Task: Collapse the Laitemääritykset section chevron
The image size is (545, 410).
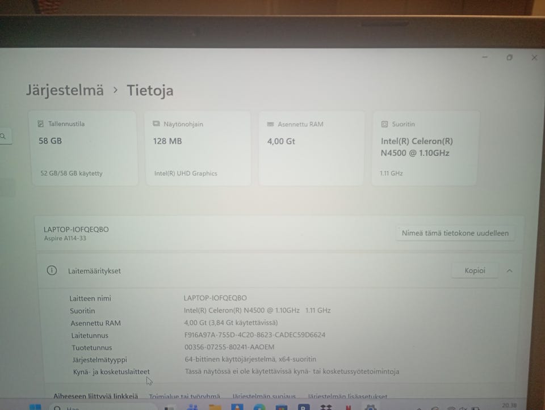Action: [509, 270]
